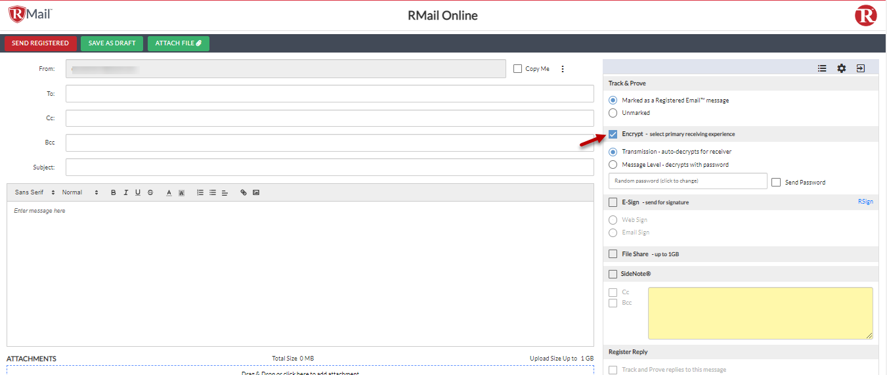The image size is (887, 375).
Task: Click the Total Size 0 MB text
Action: pyautogui.click(x=293, y=359)
